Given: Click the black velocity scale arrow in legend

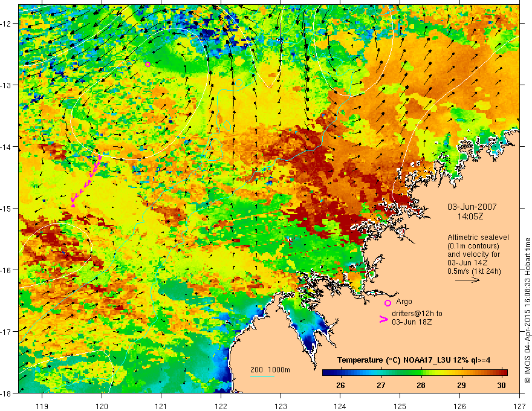Looking at the screenshot, I should click(467, 280).
